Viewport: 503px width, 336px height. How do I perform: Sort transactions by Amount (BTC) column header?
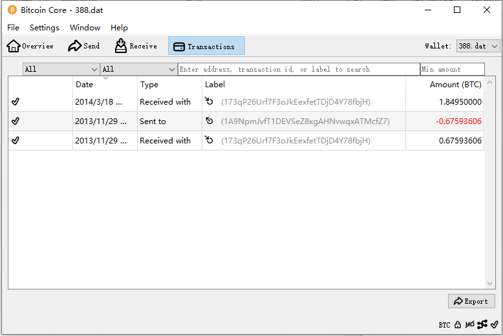pos(455,85)
